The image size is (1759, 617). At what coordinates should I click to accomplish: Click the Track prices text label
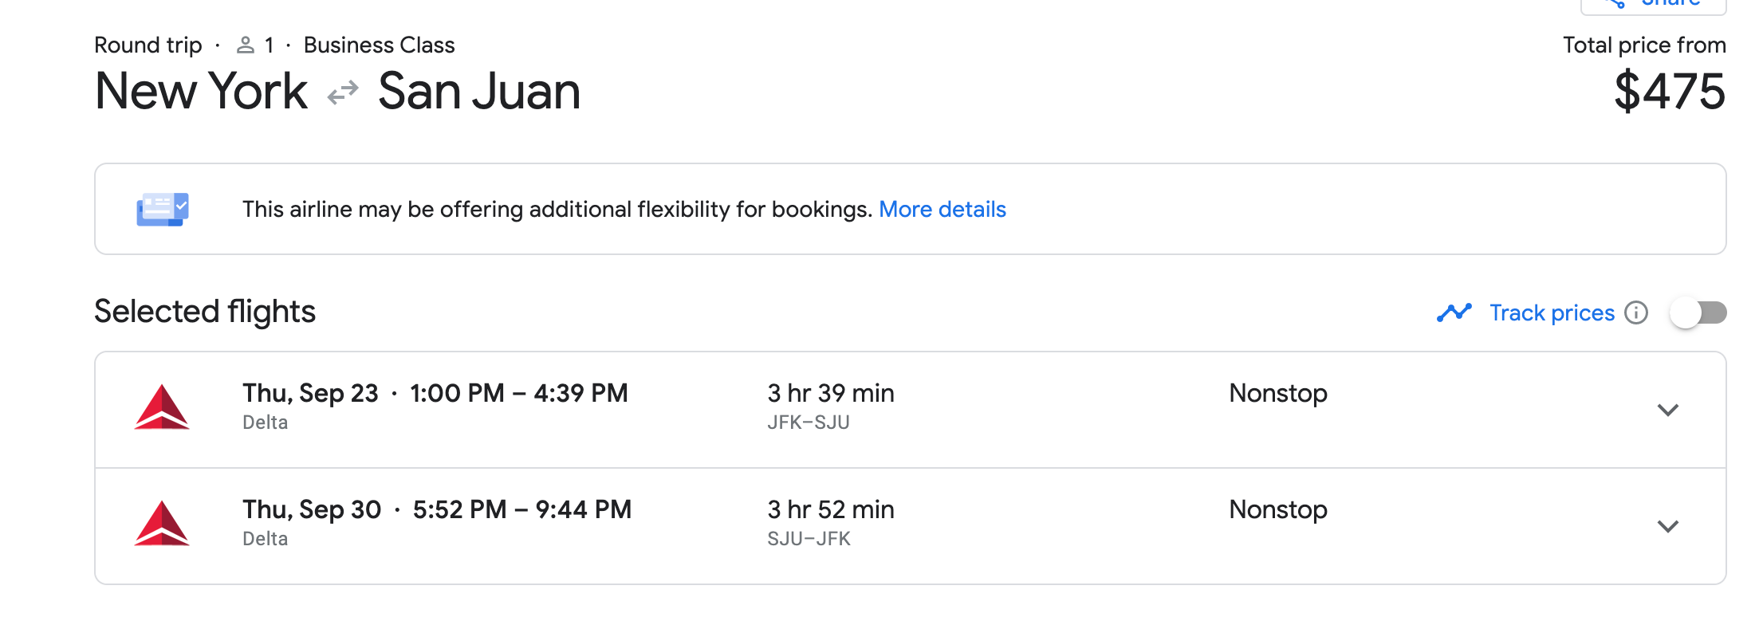[1552, 312]
